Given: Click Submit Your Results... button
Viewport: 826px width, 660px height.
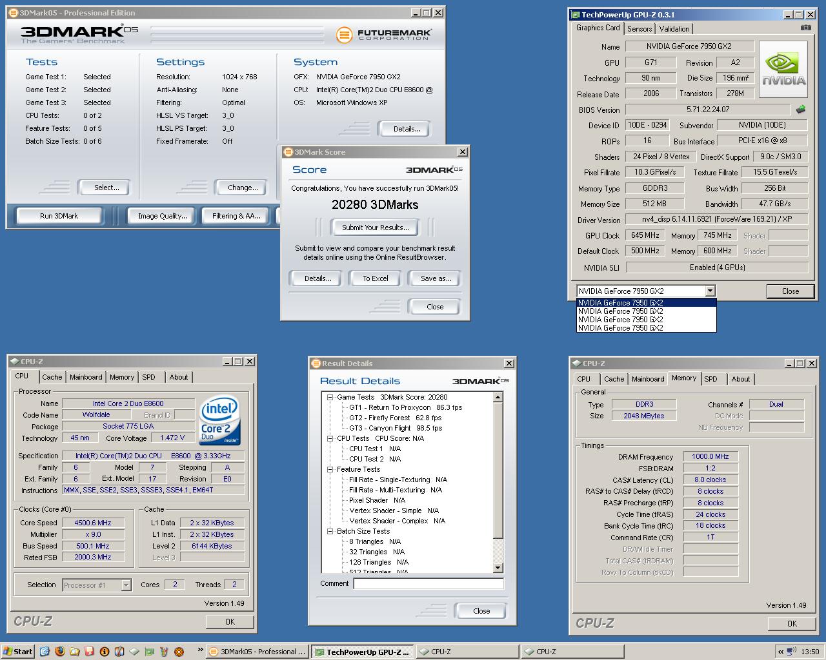Looking at the screenshot, I should tap(376, 228).
